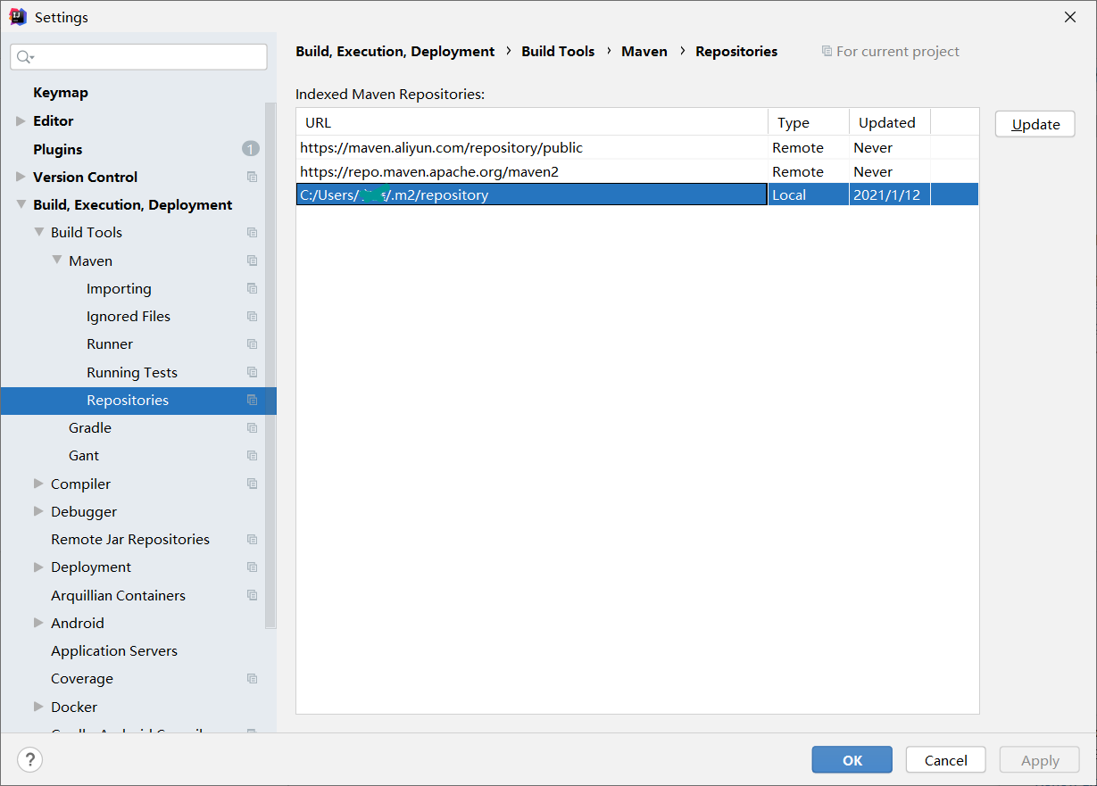Click the project-level icon next to Runner

[252, 343]
